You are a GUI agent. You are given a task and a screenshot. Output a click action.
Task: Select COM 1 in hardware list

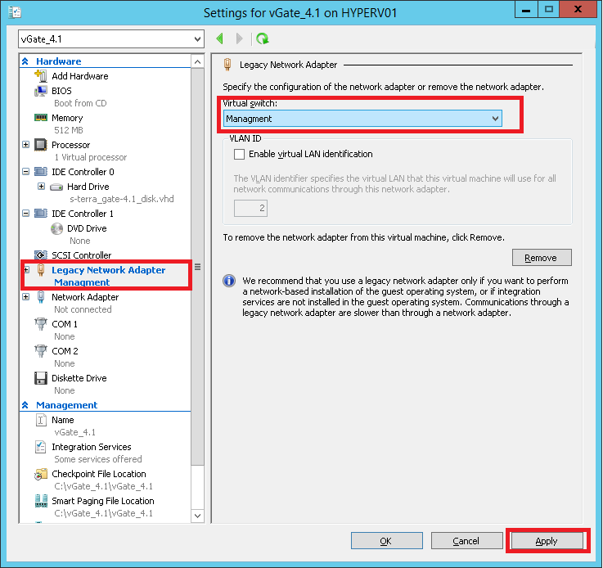65,324
